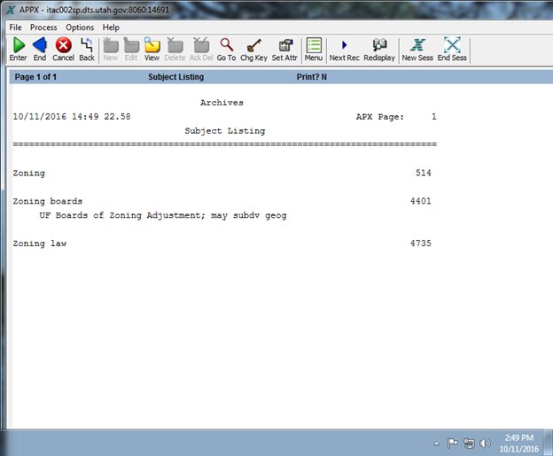
Task: Click the Show desktop strip
Action: click(x=549, y=443)
